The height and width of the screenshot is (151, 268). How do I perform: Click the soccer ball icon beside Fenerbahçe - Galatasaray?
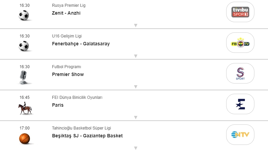[x=24, y=46]
